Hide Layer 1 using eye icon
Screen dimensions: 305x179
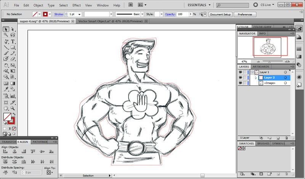coord(241,72)
